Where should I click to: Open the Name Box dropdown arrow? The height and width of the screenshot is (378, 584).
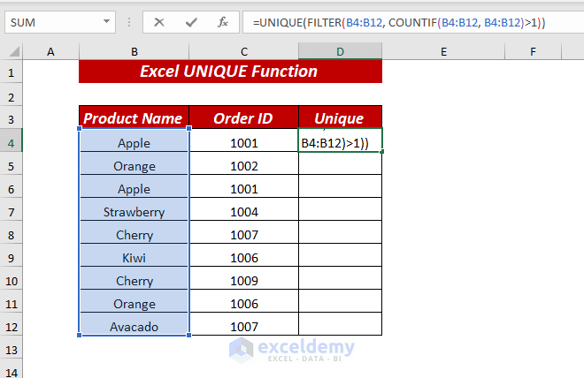[x=106, y=21]
